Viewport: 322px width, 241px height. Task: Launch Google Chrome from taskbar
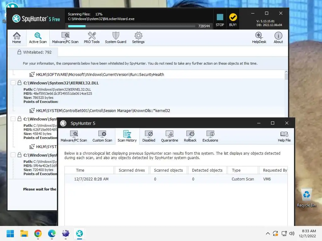point(38,233)
